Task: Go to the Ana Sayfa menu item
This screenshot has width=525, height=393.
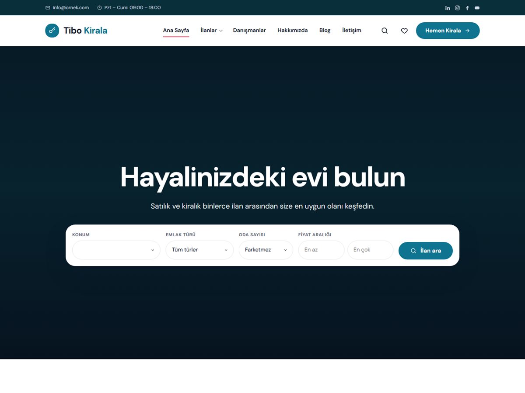Action: coord(176,31)
